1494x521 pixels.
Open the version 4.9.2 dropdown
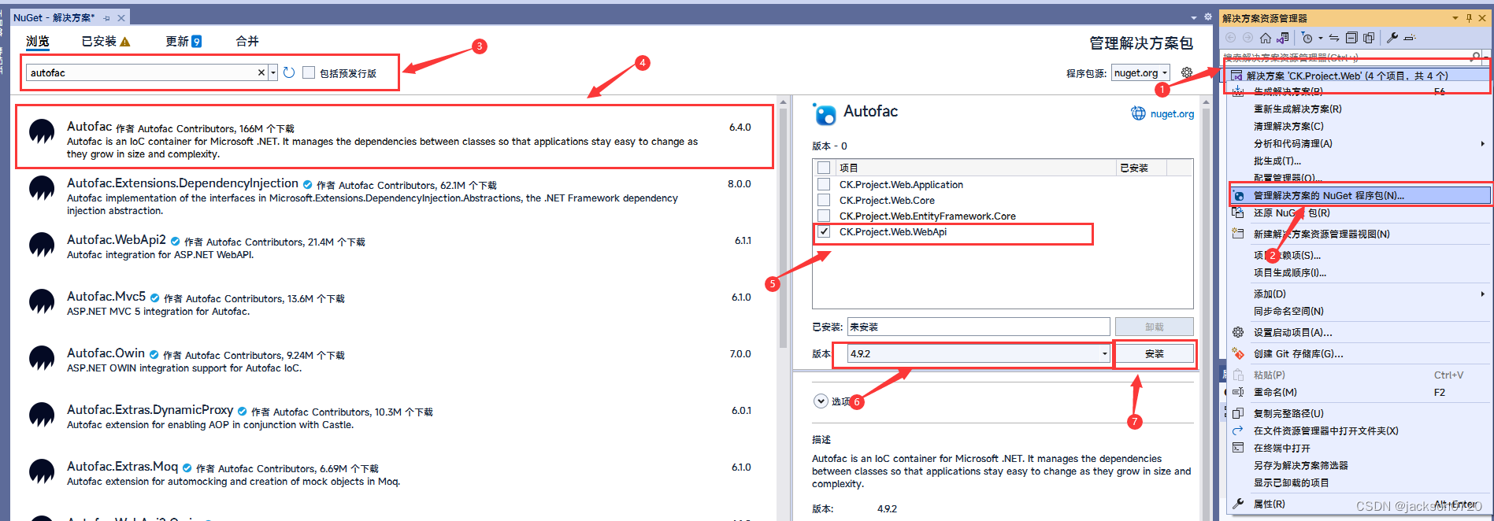[x=1104, y=354]
